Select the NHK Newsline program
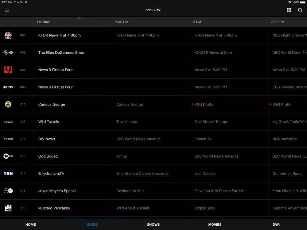The width and height of the screenshot is (307, 230). tap(288, 139)
